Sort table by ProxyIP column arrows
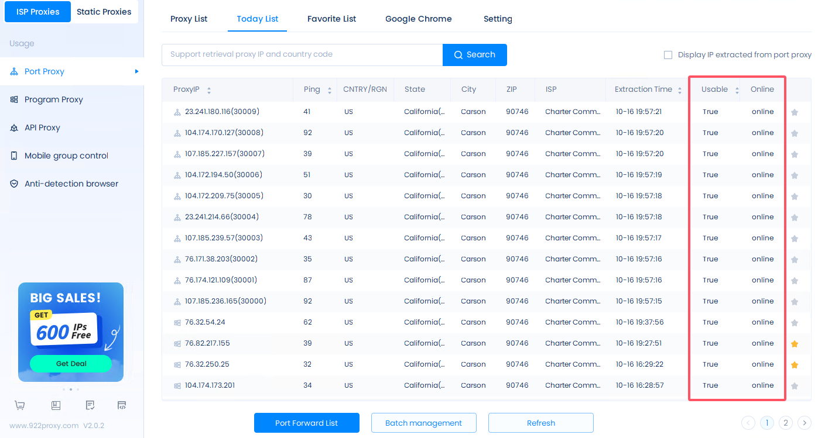Viewport: 818px width, 438px height. 209,90
